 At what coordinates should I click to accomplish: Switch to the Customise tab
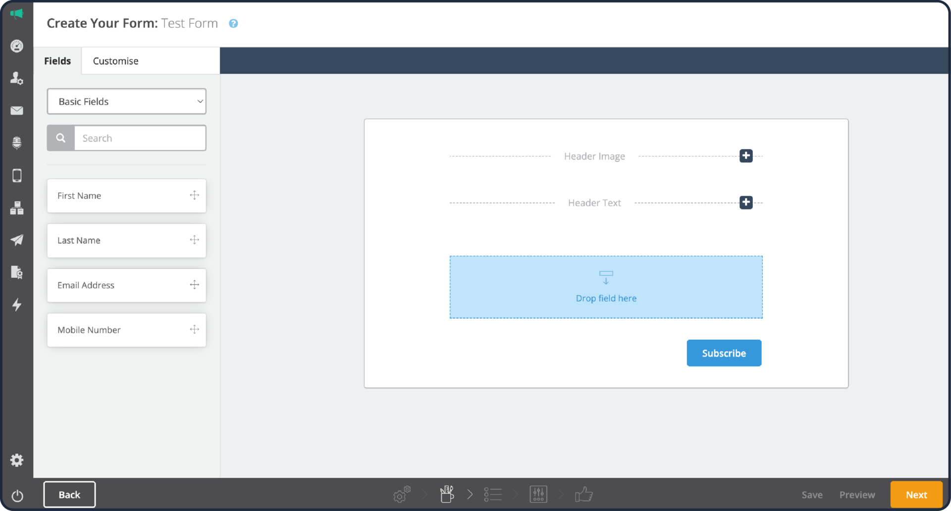pyautogui.click(x=115, y=60)
